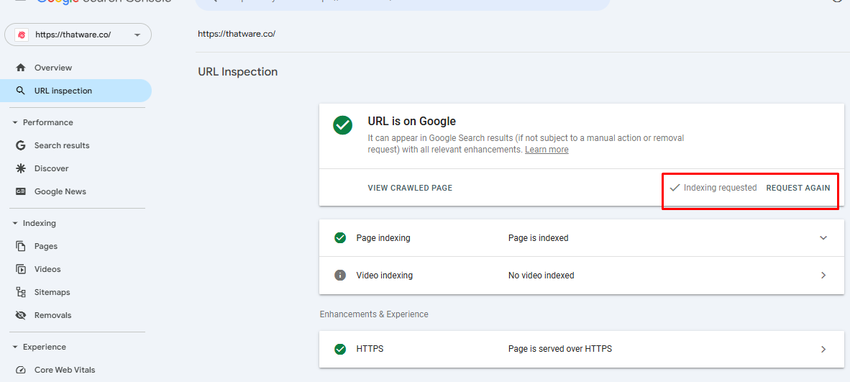Click the Learn more link
The width and height of the screenshot is (850, 382).
pyautogui.click(x=547, y=150)
